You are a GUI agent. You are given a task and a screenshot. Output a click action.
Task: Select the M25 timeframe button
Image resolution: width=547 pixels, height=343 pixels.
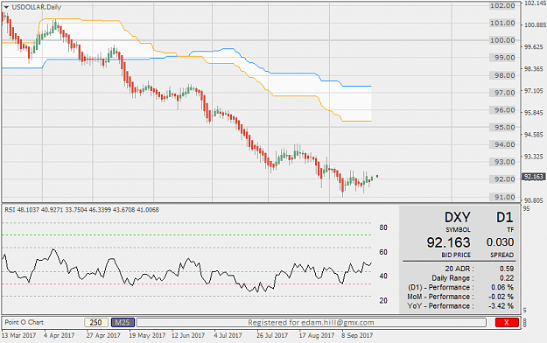(x=123, y=322)
